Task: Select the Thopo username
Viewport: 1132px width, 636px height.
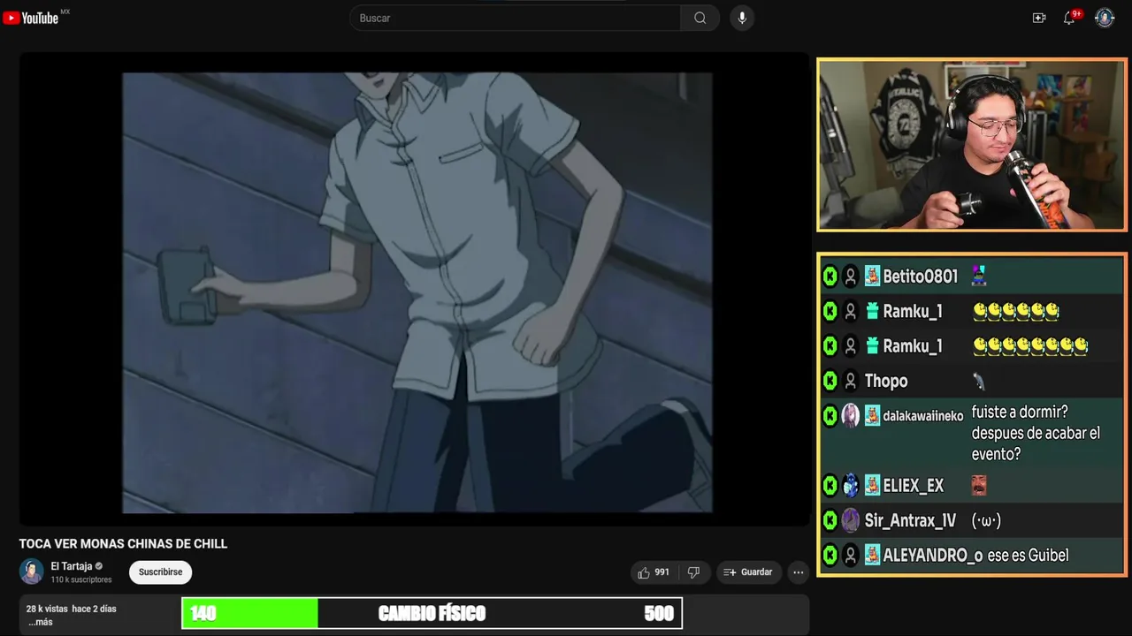Action: (886, 381)
